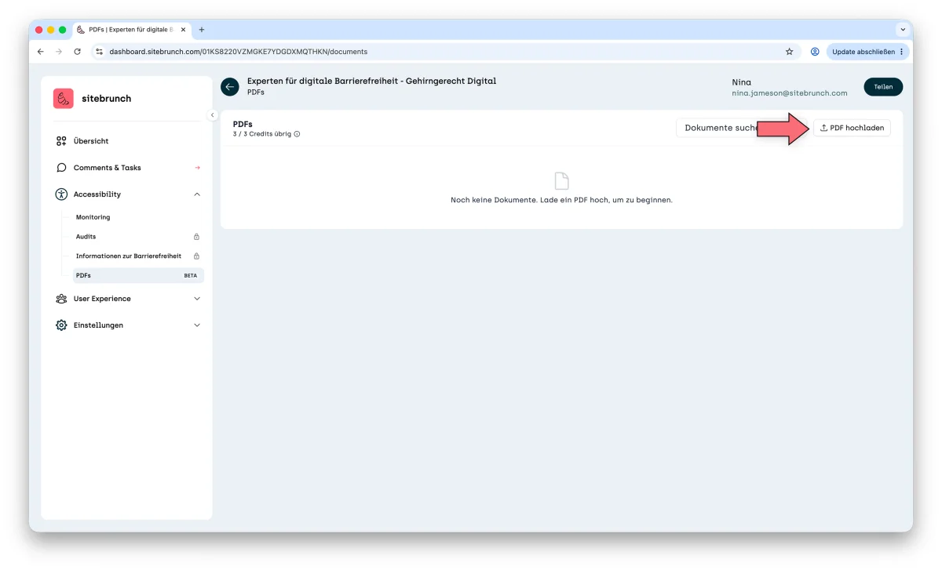Screen dimensions: 942x570
Task: Click the Teilen button
Action: 883,87
